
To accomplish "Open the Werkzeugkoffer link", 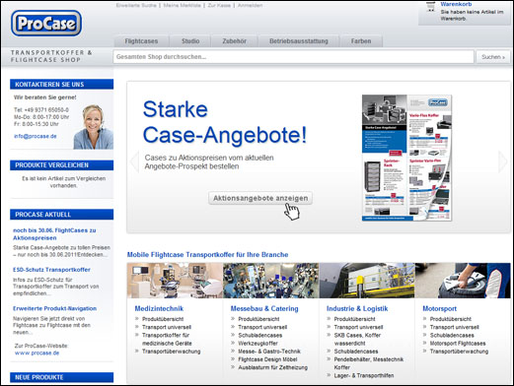I will 258,344.
